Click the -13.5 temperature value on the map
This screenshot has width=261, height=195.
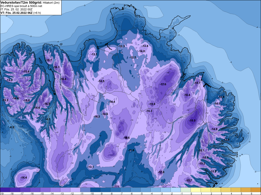tap(213, 171)
